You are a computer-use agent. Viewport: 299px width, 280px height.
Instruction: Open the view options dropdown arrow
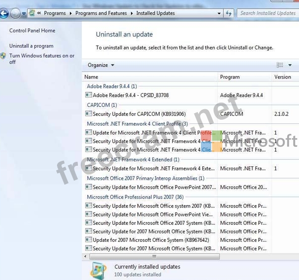(290, 65)
